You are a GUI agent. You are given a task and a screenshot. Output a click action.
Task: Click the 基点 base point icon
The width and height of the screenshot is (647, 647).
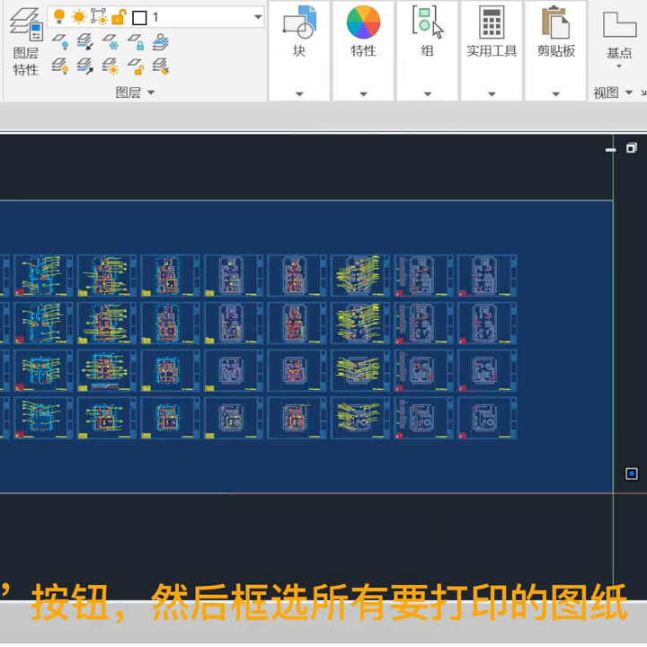619,24
